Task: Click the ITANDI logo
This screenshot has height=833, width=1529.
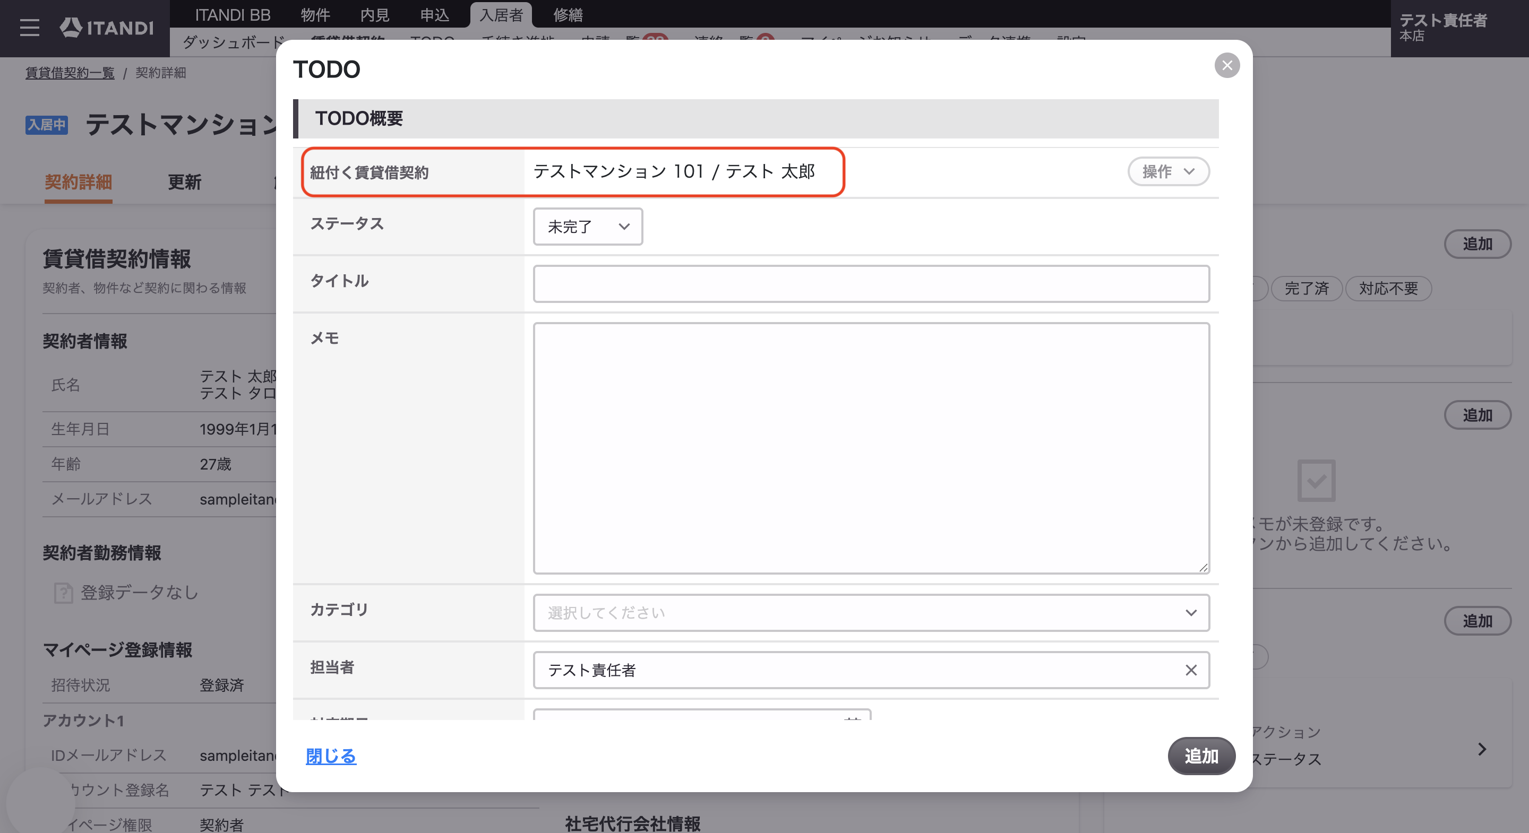Action: tap(107, 27)
